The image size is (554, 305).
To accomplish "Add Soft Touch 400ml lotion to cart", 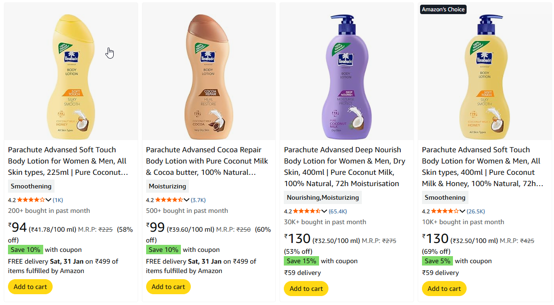I will 444,289.
